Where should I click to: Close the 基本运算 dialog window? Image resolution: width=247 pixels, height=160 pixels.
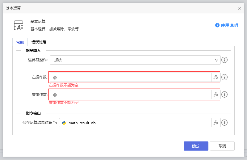point(240,8)
